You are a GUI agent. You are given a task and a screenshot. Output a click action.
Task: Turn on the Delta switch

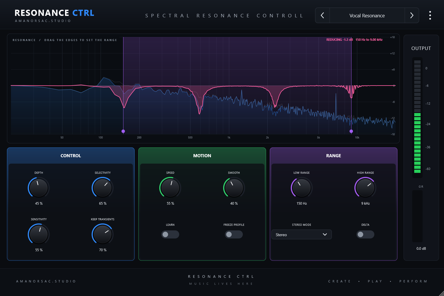click(x=365, y=234)
